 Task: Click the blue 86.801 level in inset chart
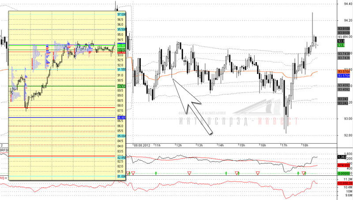click(x=121, y=118)
